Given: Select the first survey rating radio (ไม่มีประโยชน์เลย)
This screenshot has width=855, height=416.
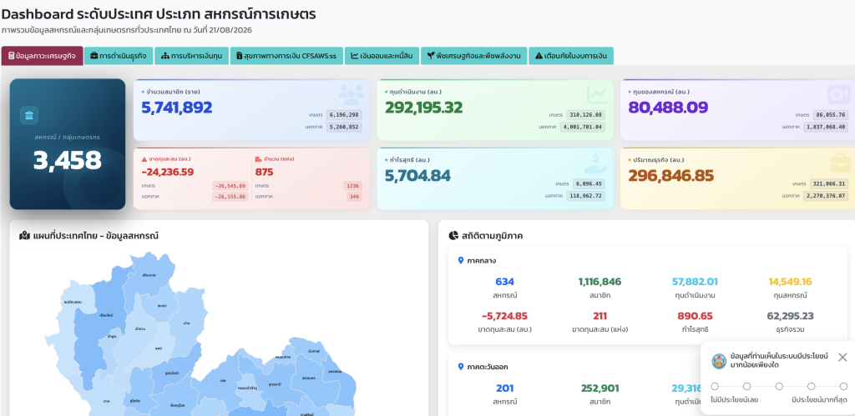Looking at the screenshot, I should click(x=715, y=386).
